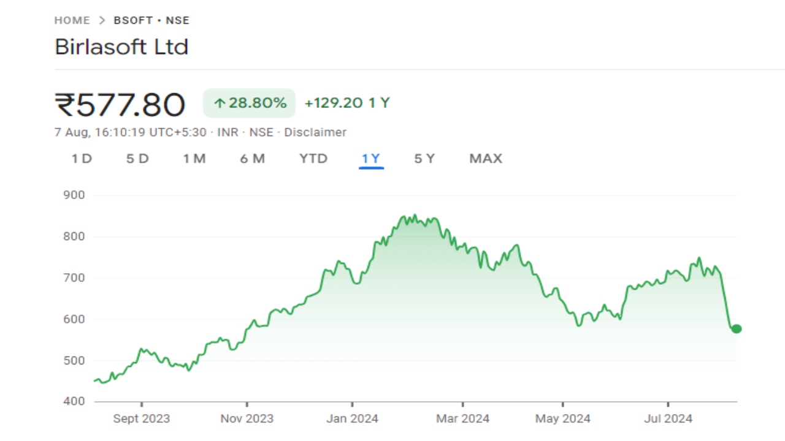The height and width of the screenshot is (441, 785).
Task: Select the 5 D range tab
Action: pos(137,159)
